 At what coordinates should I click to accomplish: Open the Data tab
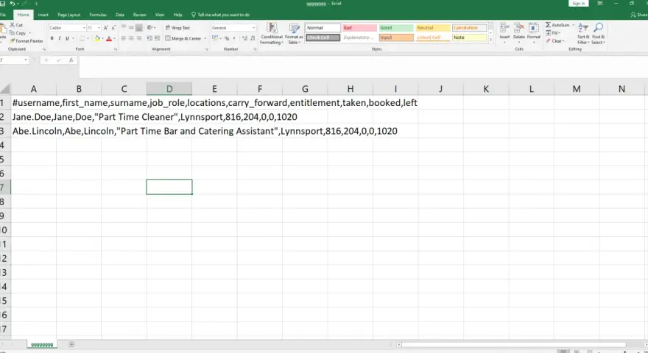[120, 15]
